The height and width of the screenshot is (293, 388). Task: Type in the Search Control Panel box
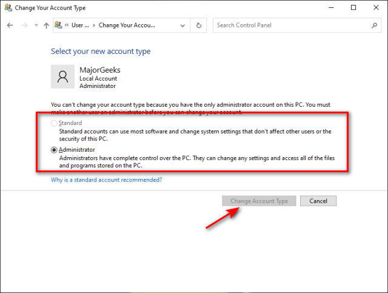point(291,25)
